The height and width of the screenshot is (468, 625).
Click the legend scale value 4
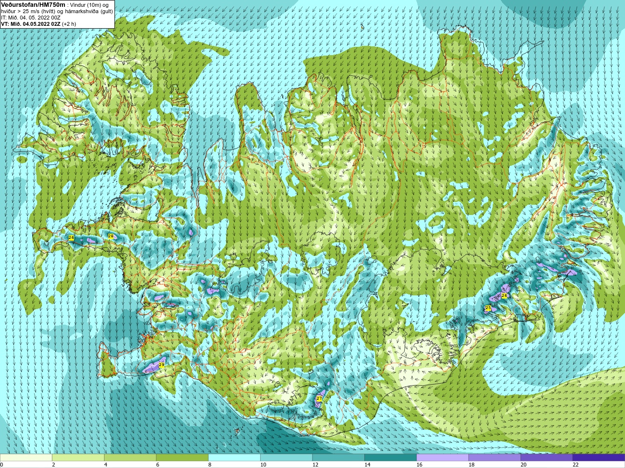point(106,465)
